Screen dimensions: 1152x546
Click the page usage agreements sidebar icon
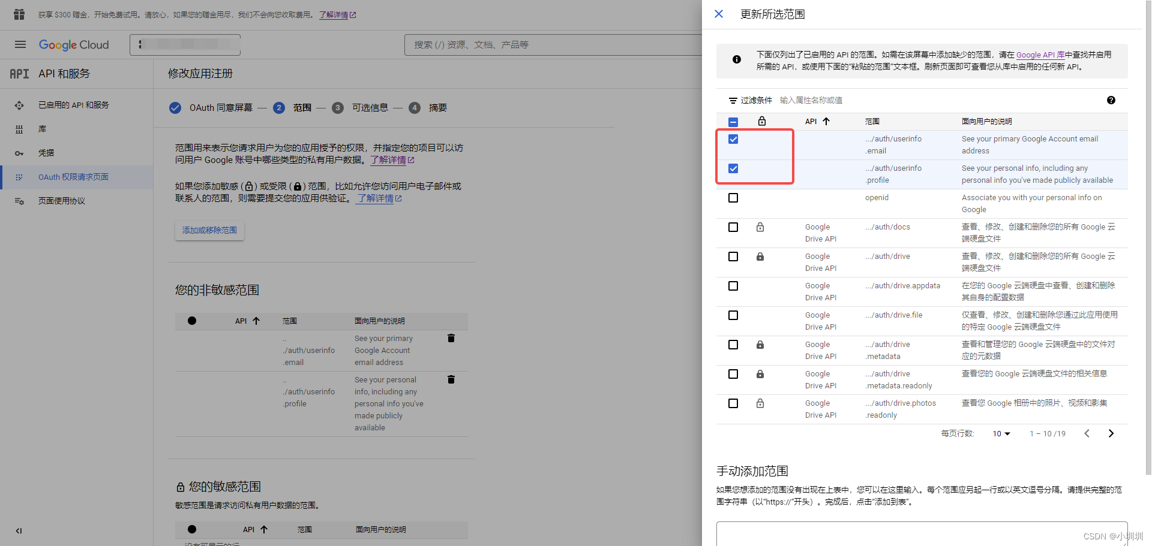[19, 201]
